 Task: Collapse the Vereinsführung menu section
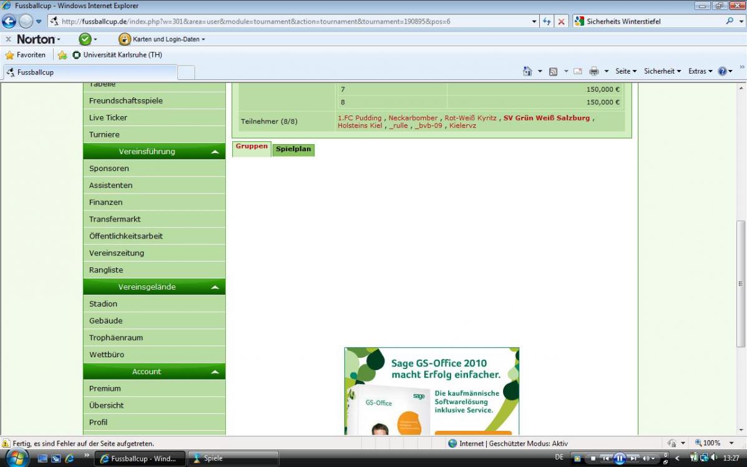214,152
